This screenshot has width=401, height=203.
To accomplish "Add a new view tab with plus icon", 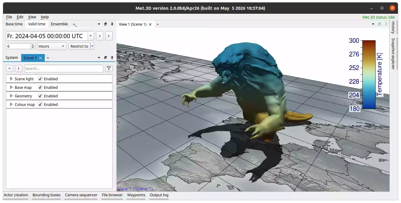I will pos(158,24).
